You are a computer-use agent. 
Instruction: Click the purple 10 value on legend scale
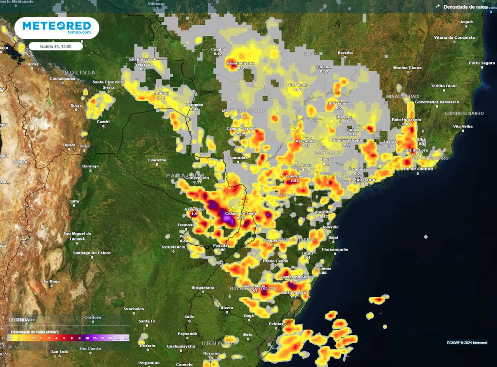coord(87,337)
